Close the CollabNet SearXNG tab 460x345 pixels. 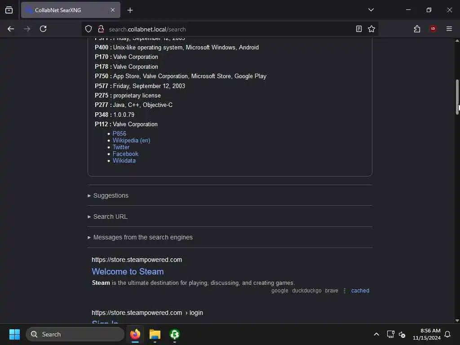[113, 10]
